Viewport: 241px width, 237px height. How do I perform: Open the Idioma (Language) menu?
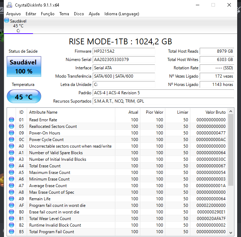coord(122,14)
